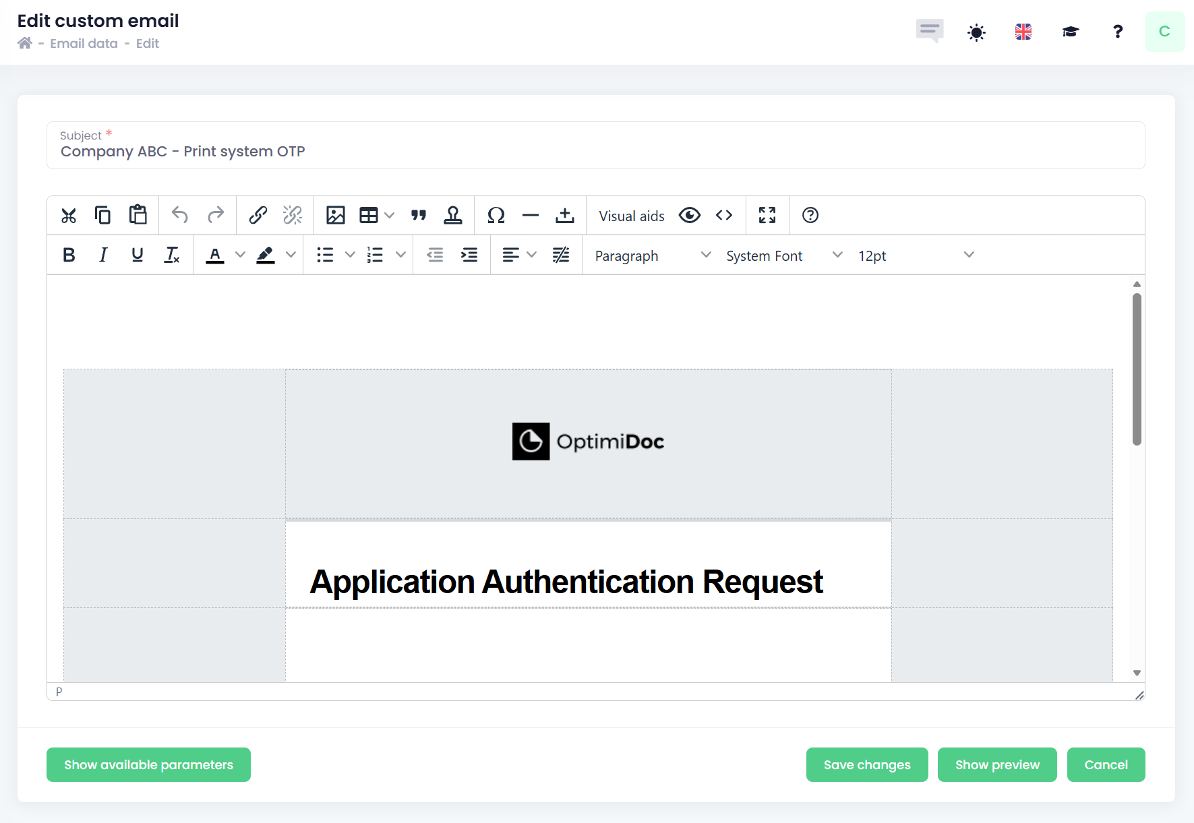Click the Insert link icon
Image resolution: width=1194 pixels, height=823 pixels.
click(x=258, y=216)
